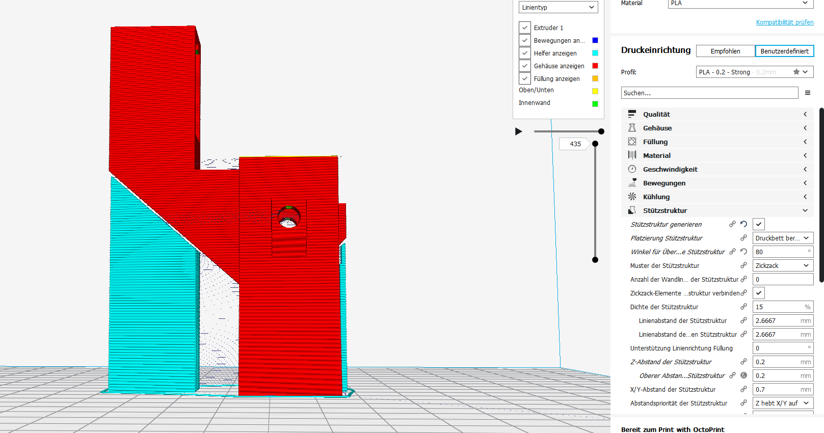This screenshot has width=824, height=433.
Task: Click the Stützstruktur category icon
Action: [632, 210]
